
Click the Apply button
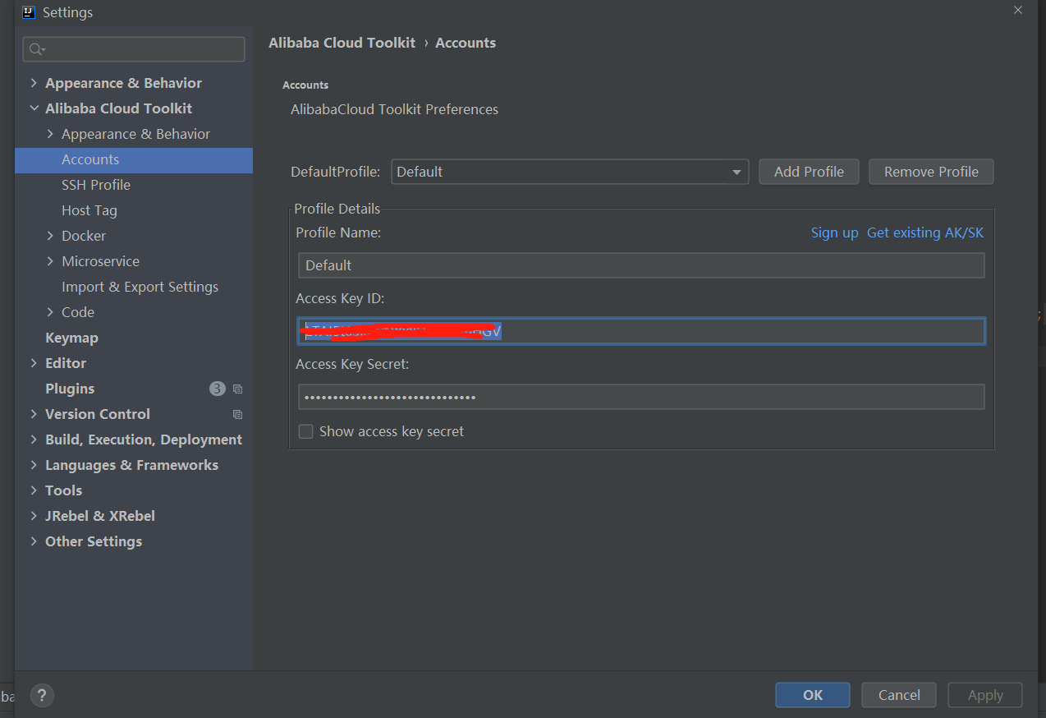(x=985, y=695)
